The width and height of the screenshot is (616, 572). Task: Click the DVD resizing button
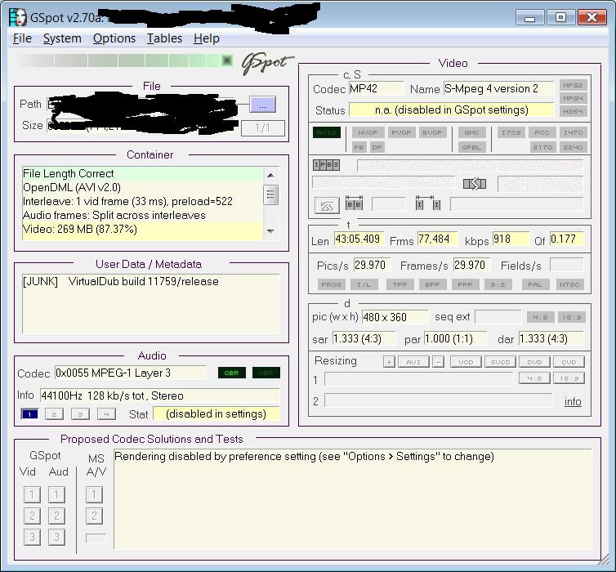click(x=534, y=362)
